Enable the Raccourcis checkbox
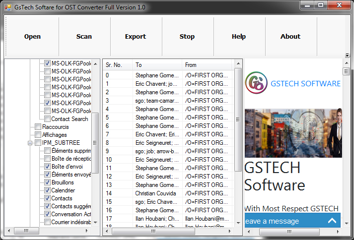The height and width of the screenshot is (240, 354). 38,127
